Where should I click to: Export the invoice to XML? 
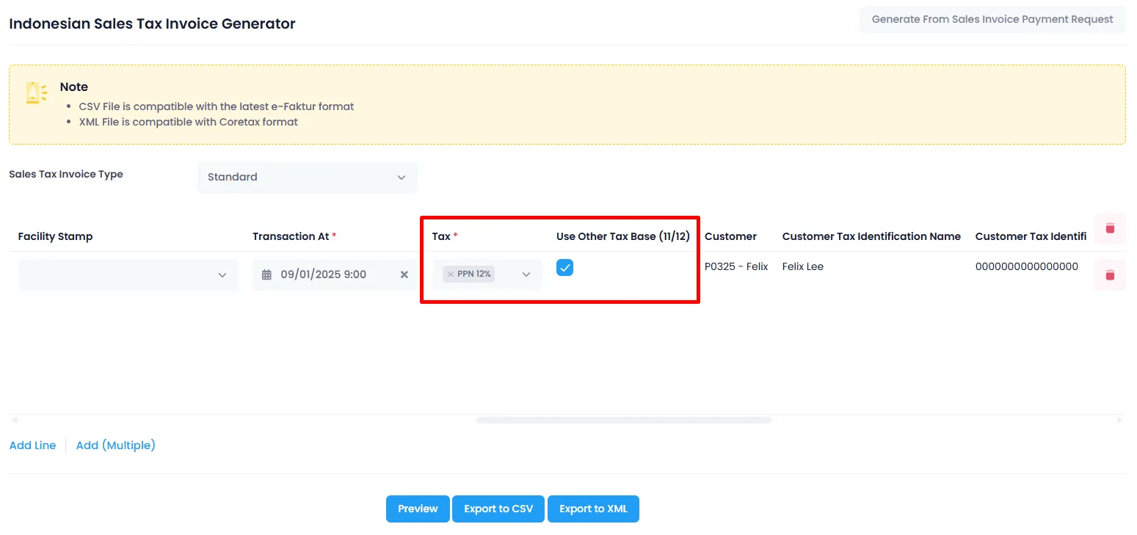pyautogui.click(x=593, y=509)
